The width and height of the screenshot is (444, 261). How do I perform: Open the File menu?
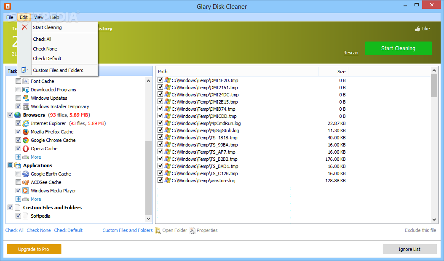pos(10,17)
